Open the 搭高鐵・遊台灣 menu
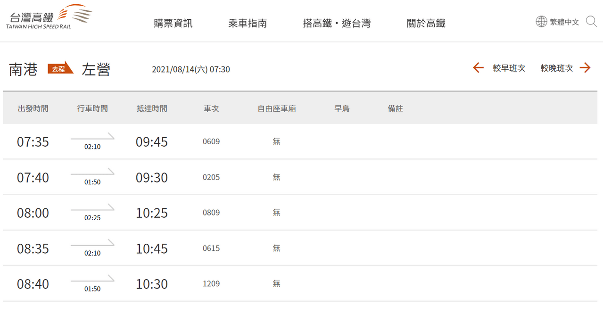Viewport: 603px width, 314px height. coord(337,23)
